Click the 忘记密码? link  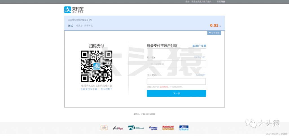point(201,75)
